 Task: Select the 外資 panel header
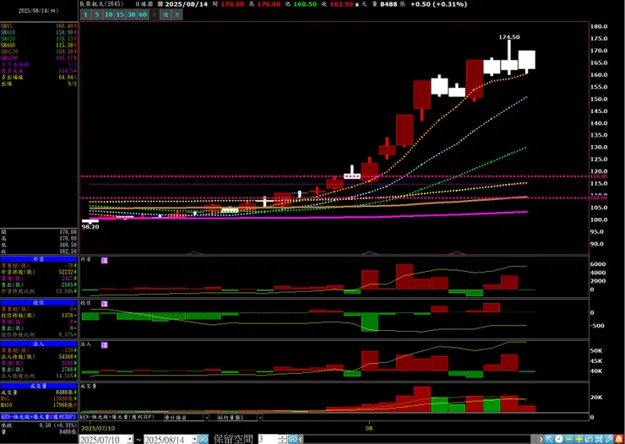(39, 259)
